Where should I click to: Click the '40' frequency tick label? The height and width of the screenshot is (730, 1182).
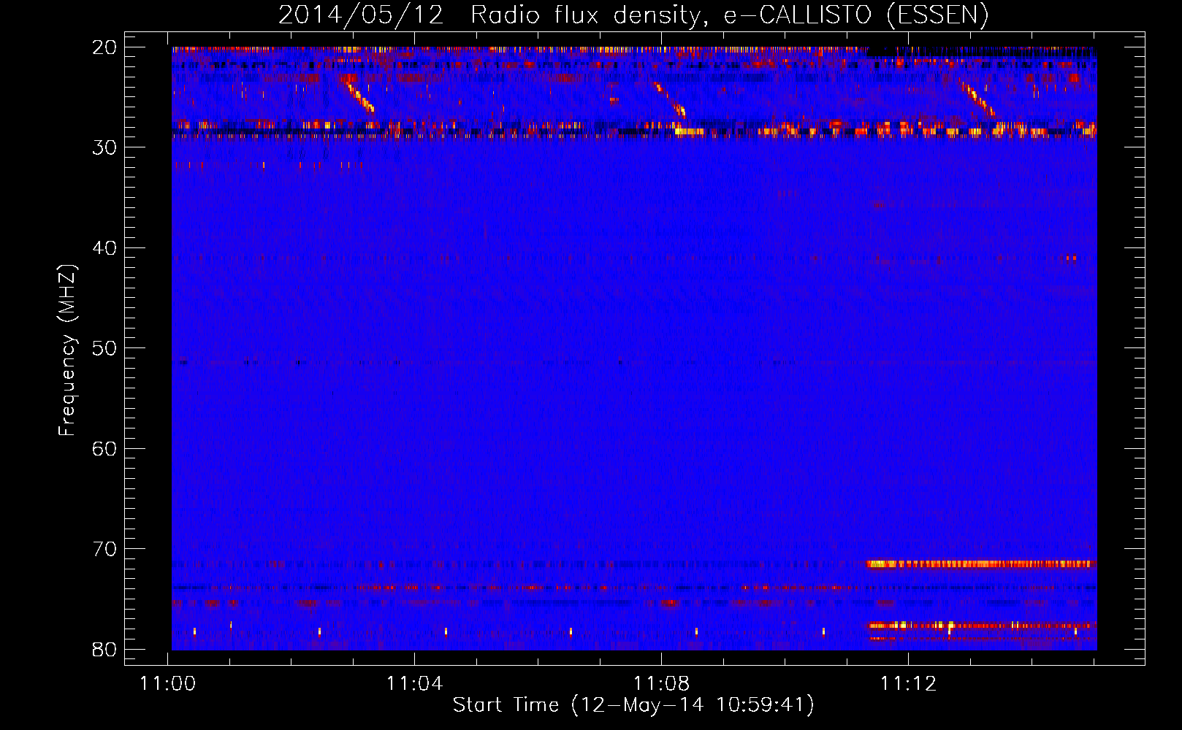(104, 247)
